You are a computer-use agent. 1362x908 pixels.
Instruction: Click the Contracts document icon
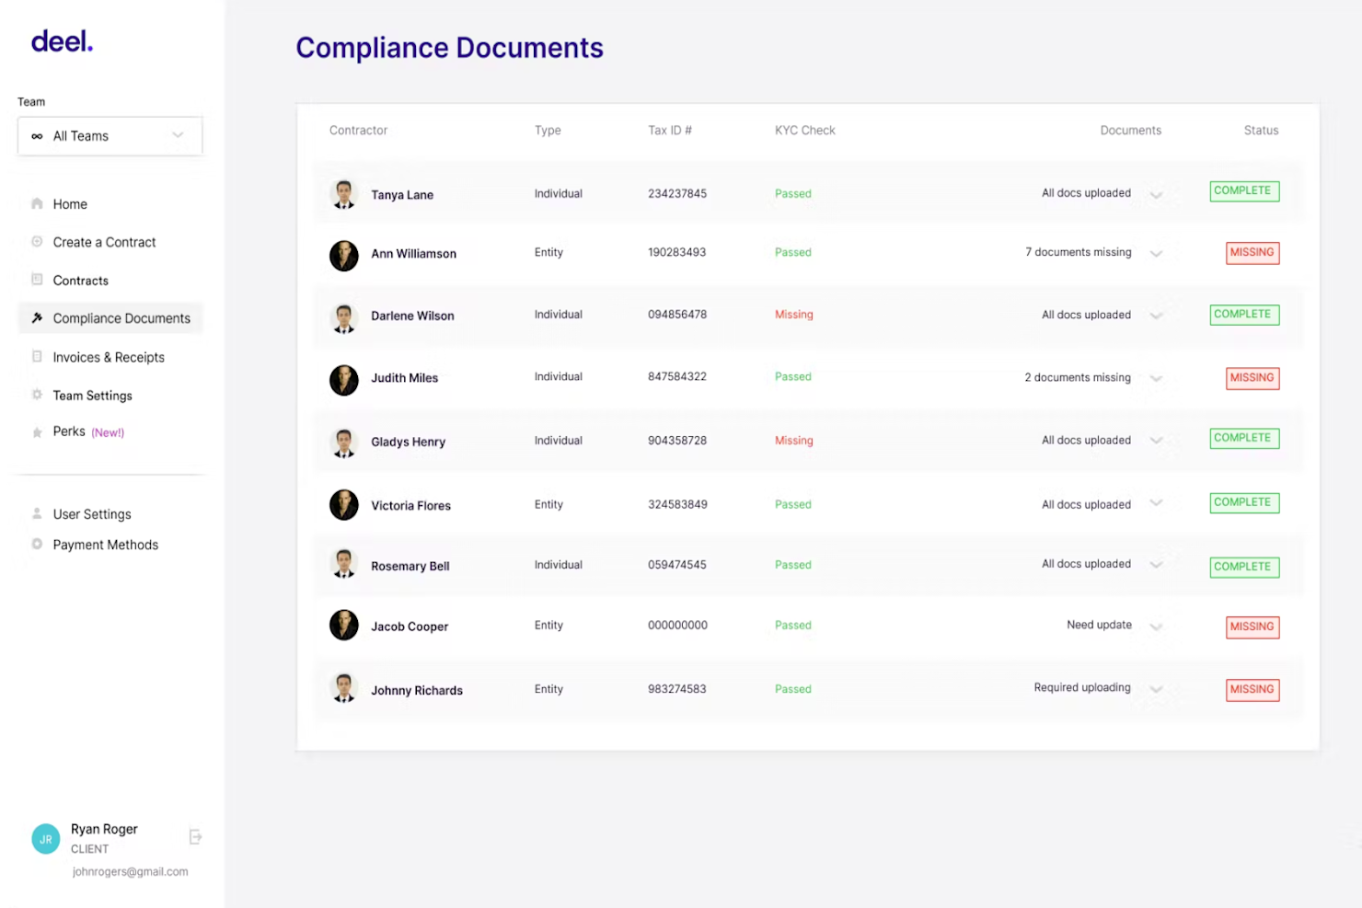tap(37, 280)
